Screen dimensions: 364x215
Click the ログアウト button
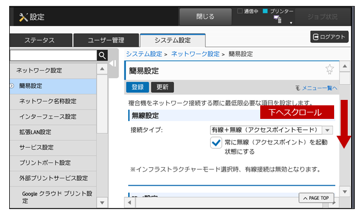(x=329, y=36)
